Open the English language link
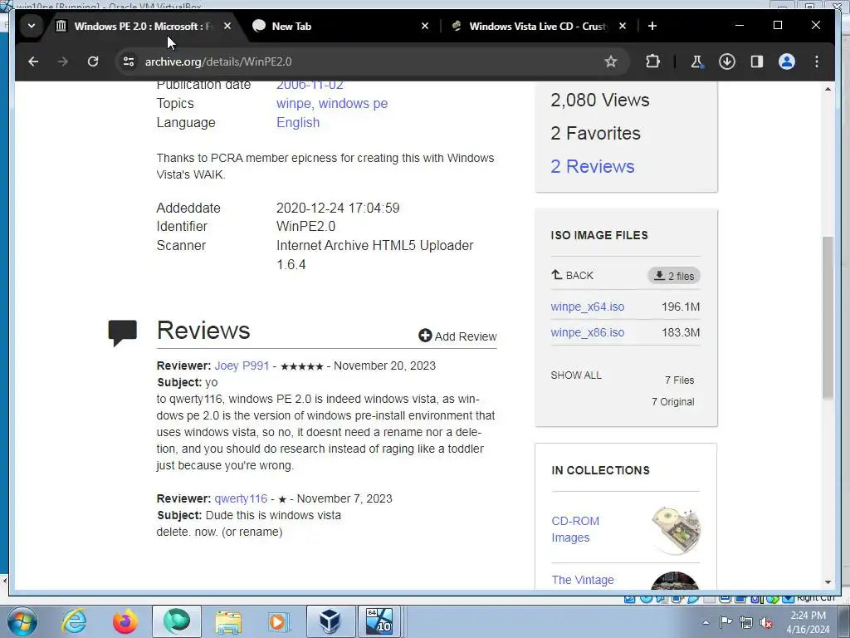Viewport: 850px width, 638px height. [298, 123]
